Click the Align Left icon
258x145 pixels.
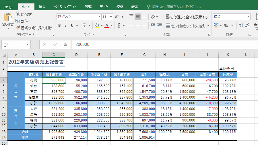coord(131,26)
